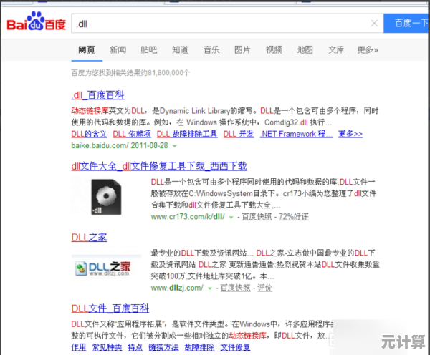430x355 pixels.
Task: Click the Baidu logo
Action: [37, 21]
